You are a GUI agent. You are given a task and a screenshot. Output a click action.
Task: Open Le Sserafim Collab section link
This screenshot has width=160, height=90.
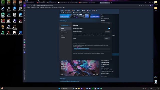tap(105, 64)
